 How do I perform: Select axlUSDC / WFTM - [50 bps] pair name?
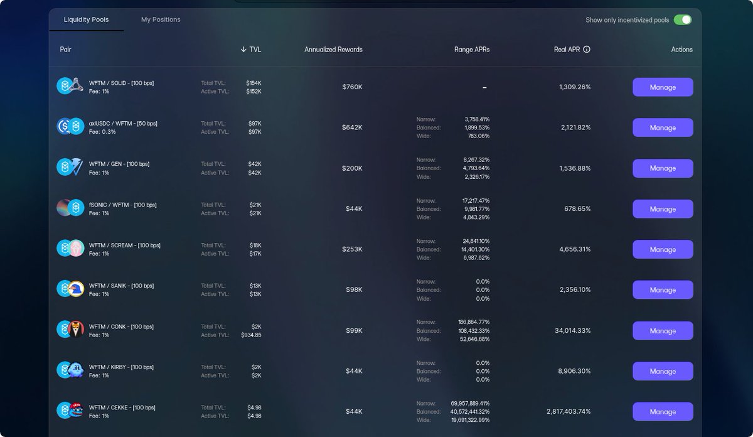coord(123,123)
